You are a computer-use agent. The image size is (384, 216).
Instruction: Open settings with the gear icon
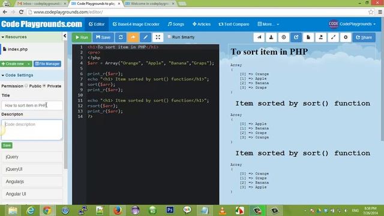tap(346, 37)
